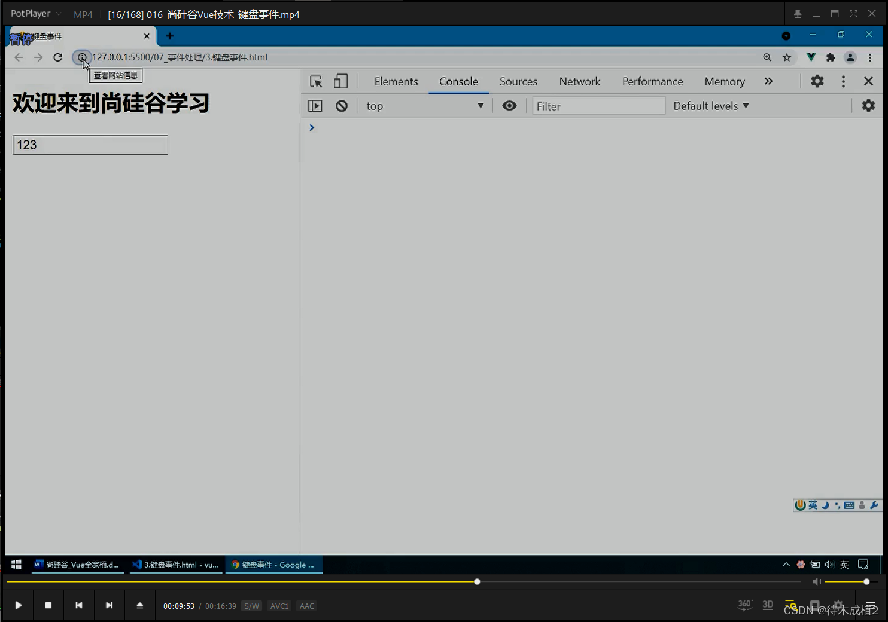
Task: Click the taskbar system volume icon
Action: pyautogui.click(x=829, y=565)
